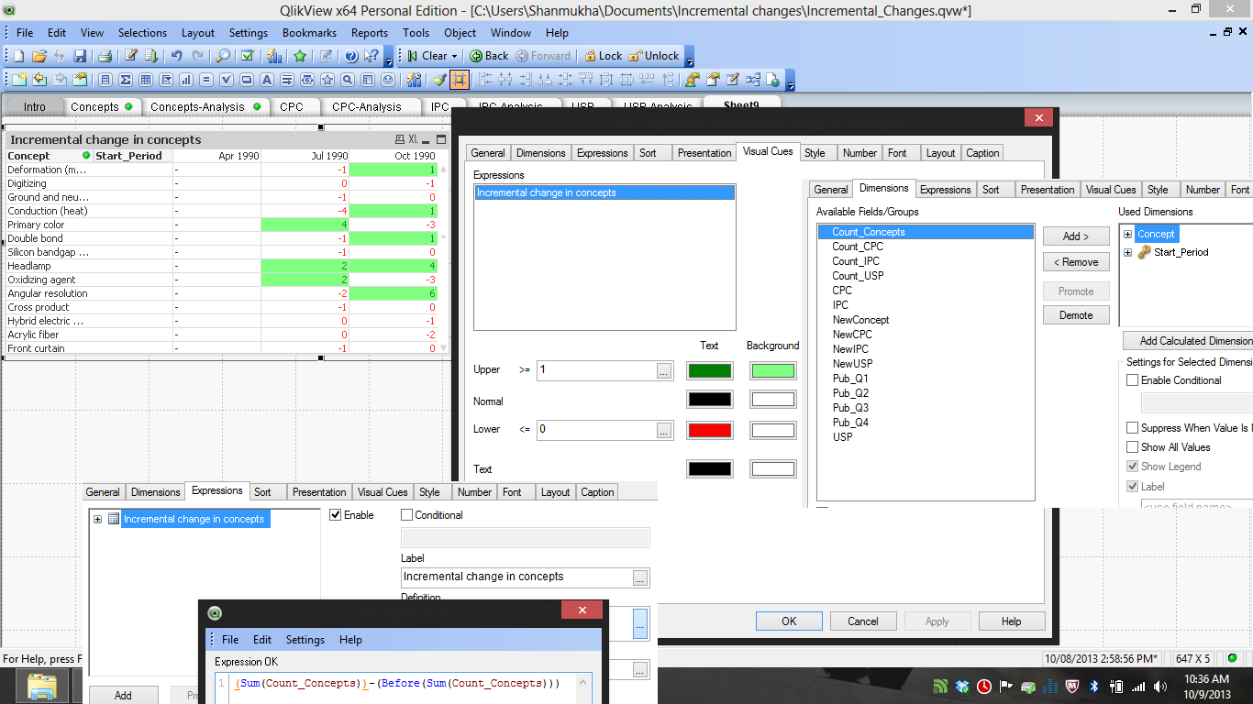Viewport: 1253px width, 704px height.
Task: Click OK in the properties dialog
Action: click(x=789, y=621)
